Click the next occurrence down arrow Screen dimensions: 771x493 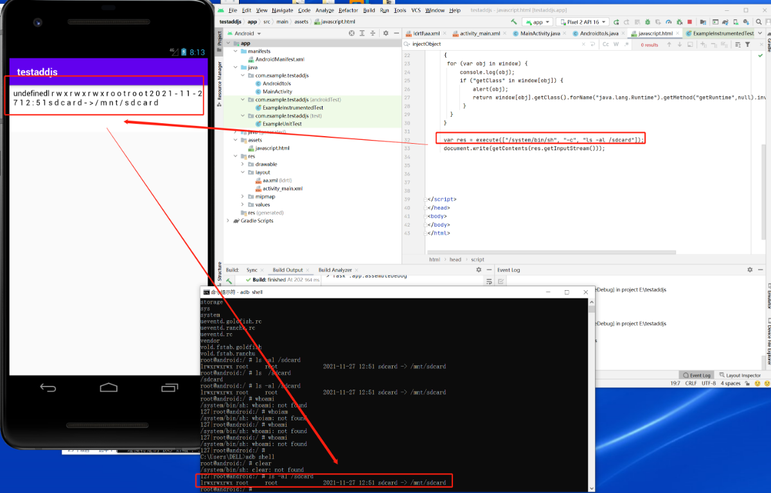[680, 44]
